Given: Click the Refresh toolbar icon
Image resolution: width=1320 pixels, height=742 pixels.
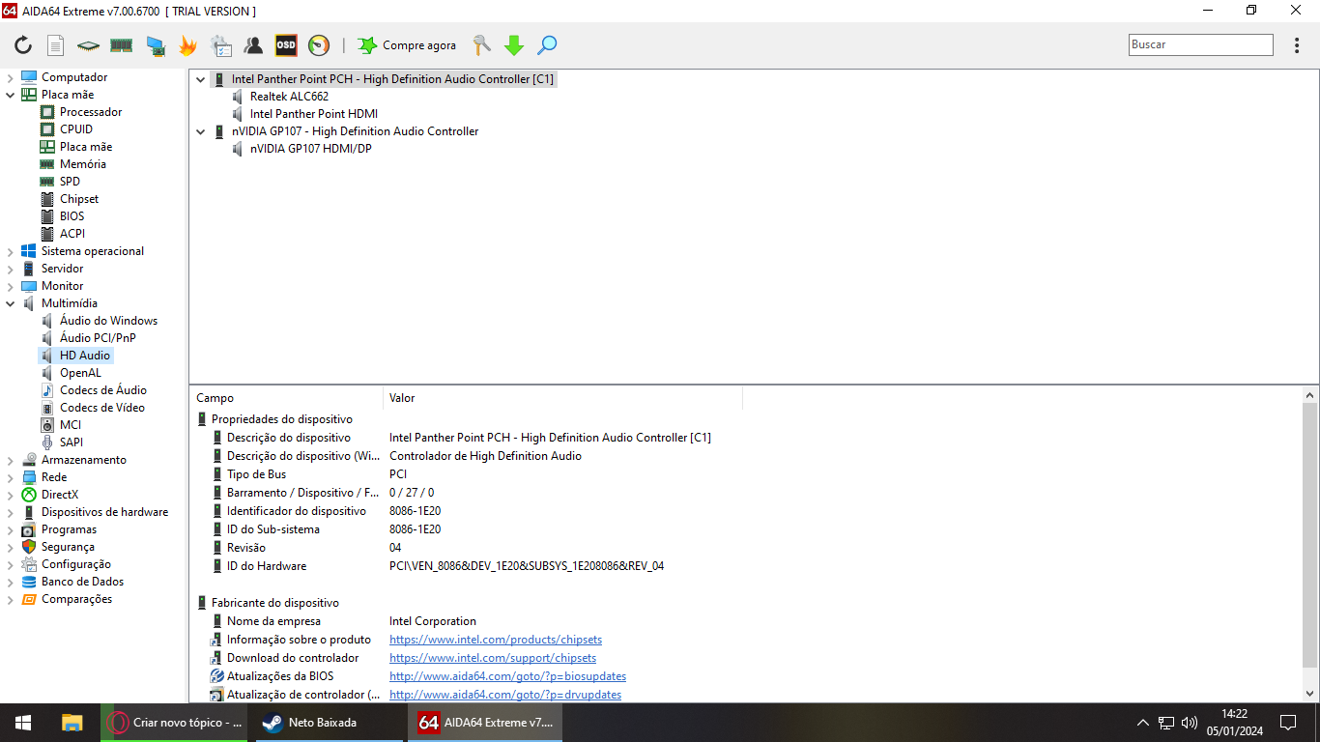Looking at the screenshot, I should [23, 45].
